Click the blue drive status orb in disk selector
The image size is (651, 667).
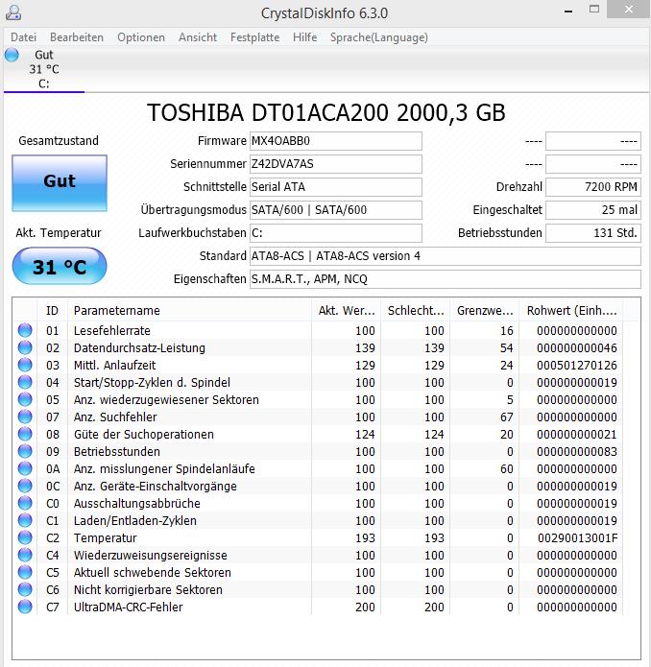pyautogui.click(x=12, y=55)
